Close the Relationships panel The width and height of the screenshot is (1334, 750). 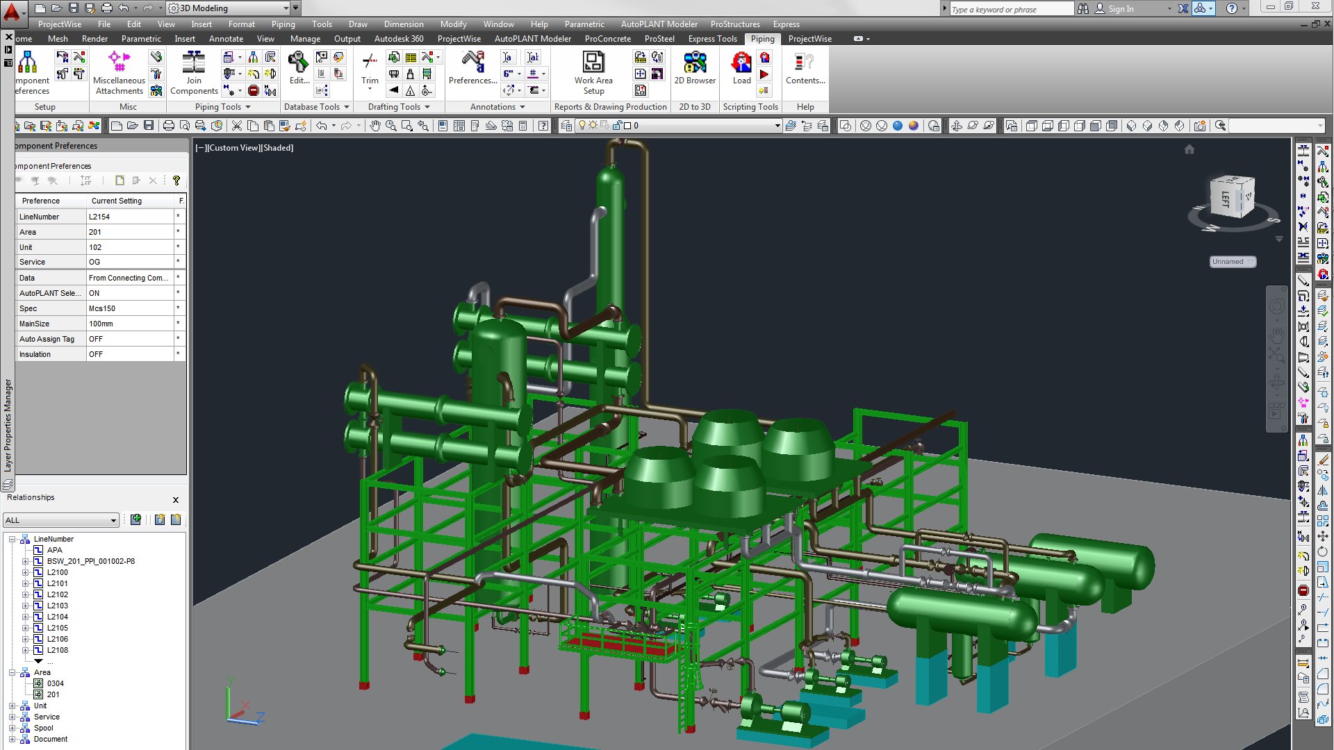tap(176, 500)
